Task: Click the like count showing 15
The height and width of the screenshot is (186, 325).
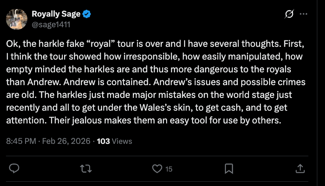Action: (x=169, y=169)
